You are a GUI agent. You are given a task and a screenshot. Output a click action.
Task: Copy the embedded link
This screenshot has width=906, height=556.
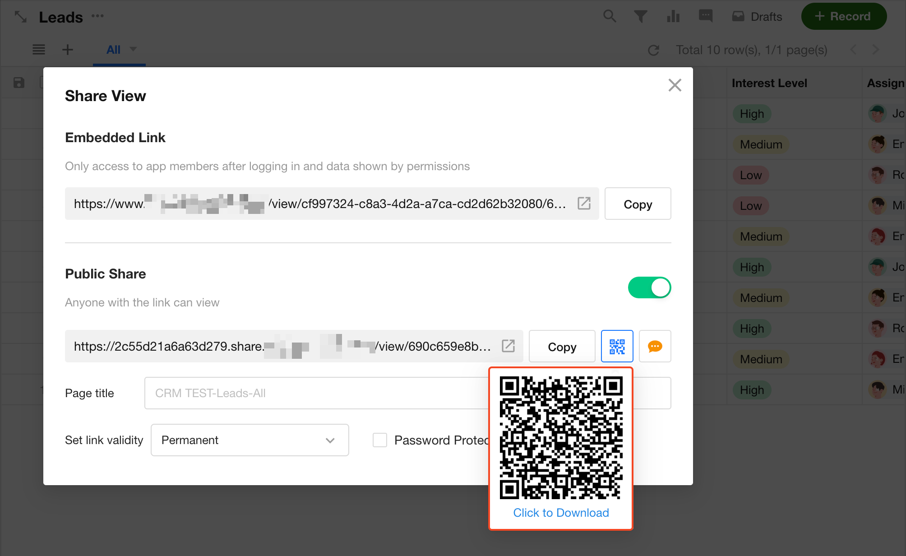(x=638, y=204)
